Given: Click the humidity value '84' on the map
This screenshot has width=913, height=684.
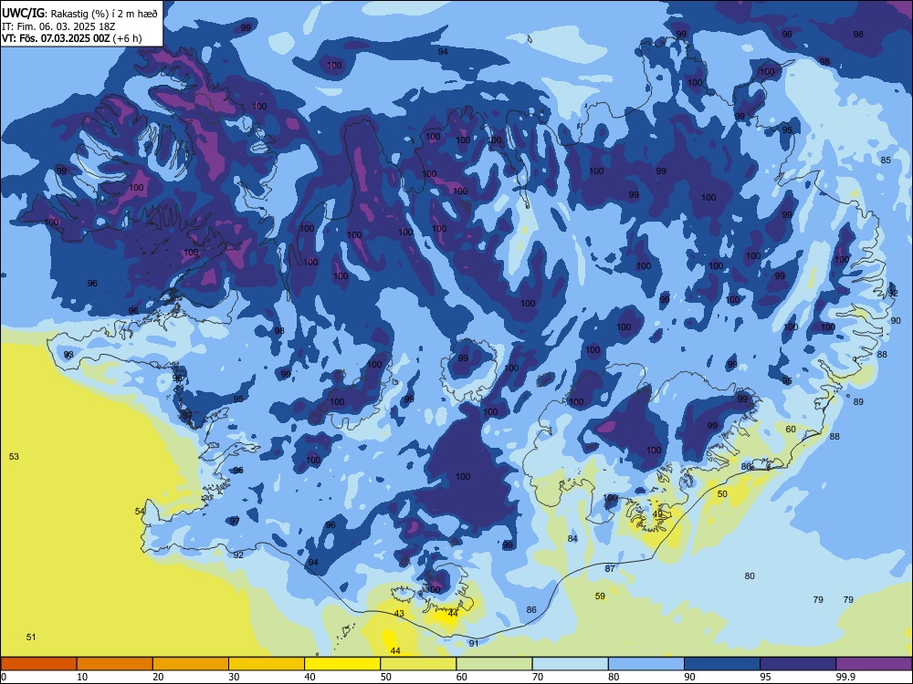Looking at the screenshot, I should point(572,539).
